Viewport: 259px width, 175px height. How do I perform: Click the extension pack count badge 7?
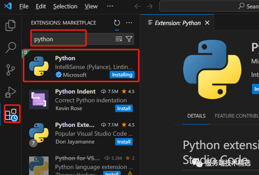click(x=33, y=143)
